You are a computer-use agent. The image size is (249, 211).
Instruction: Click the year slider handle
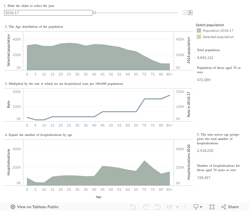94,13
